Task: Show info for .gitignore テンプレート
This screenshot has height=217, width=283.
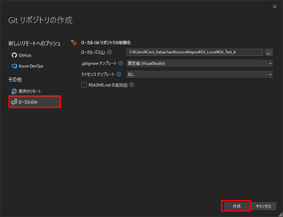Action: 121,63
